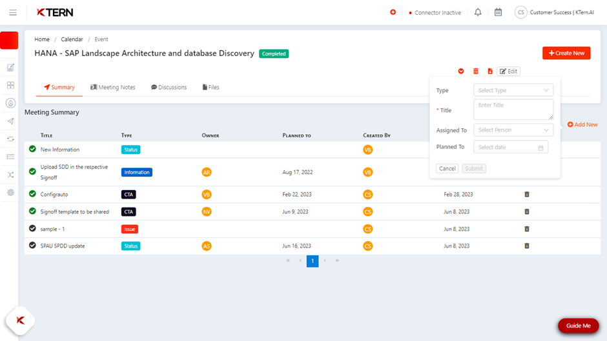This screenshot has width=607, height=341.
Task: Open the Select Type dropdown
Action: 513,90
